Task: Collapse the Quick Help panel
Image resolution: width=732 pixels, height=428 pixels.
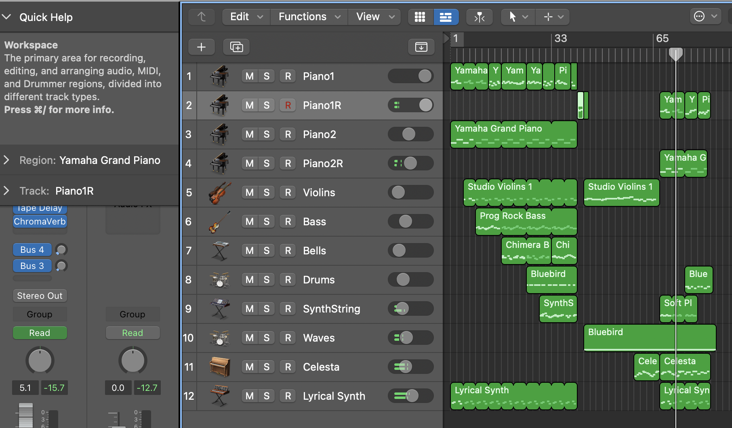Action: tap(6, 17)
